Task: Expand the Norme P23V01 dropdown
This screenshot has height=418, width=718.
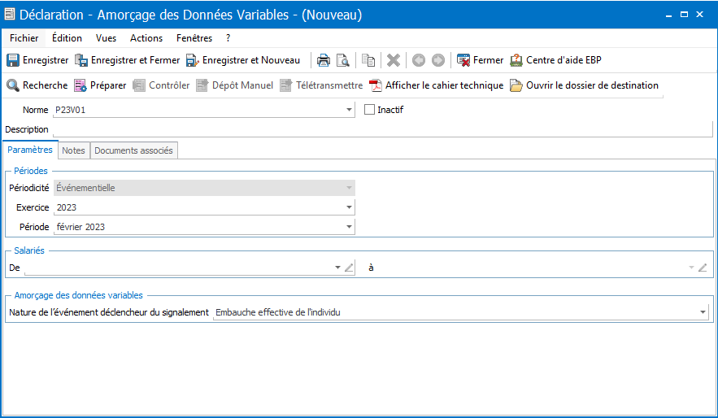Action: click(x=349, y=110)
